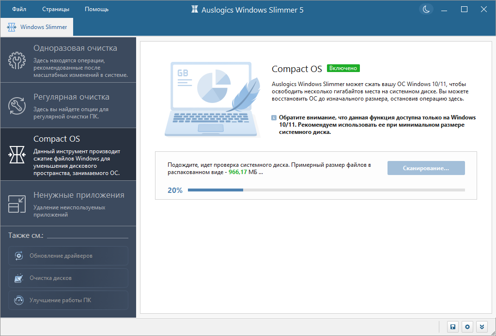Click the gear-and-wrench icon for Одноразовая очистка
This screenshot has width=496, height=336.
pos(17,60)
